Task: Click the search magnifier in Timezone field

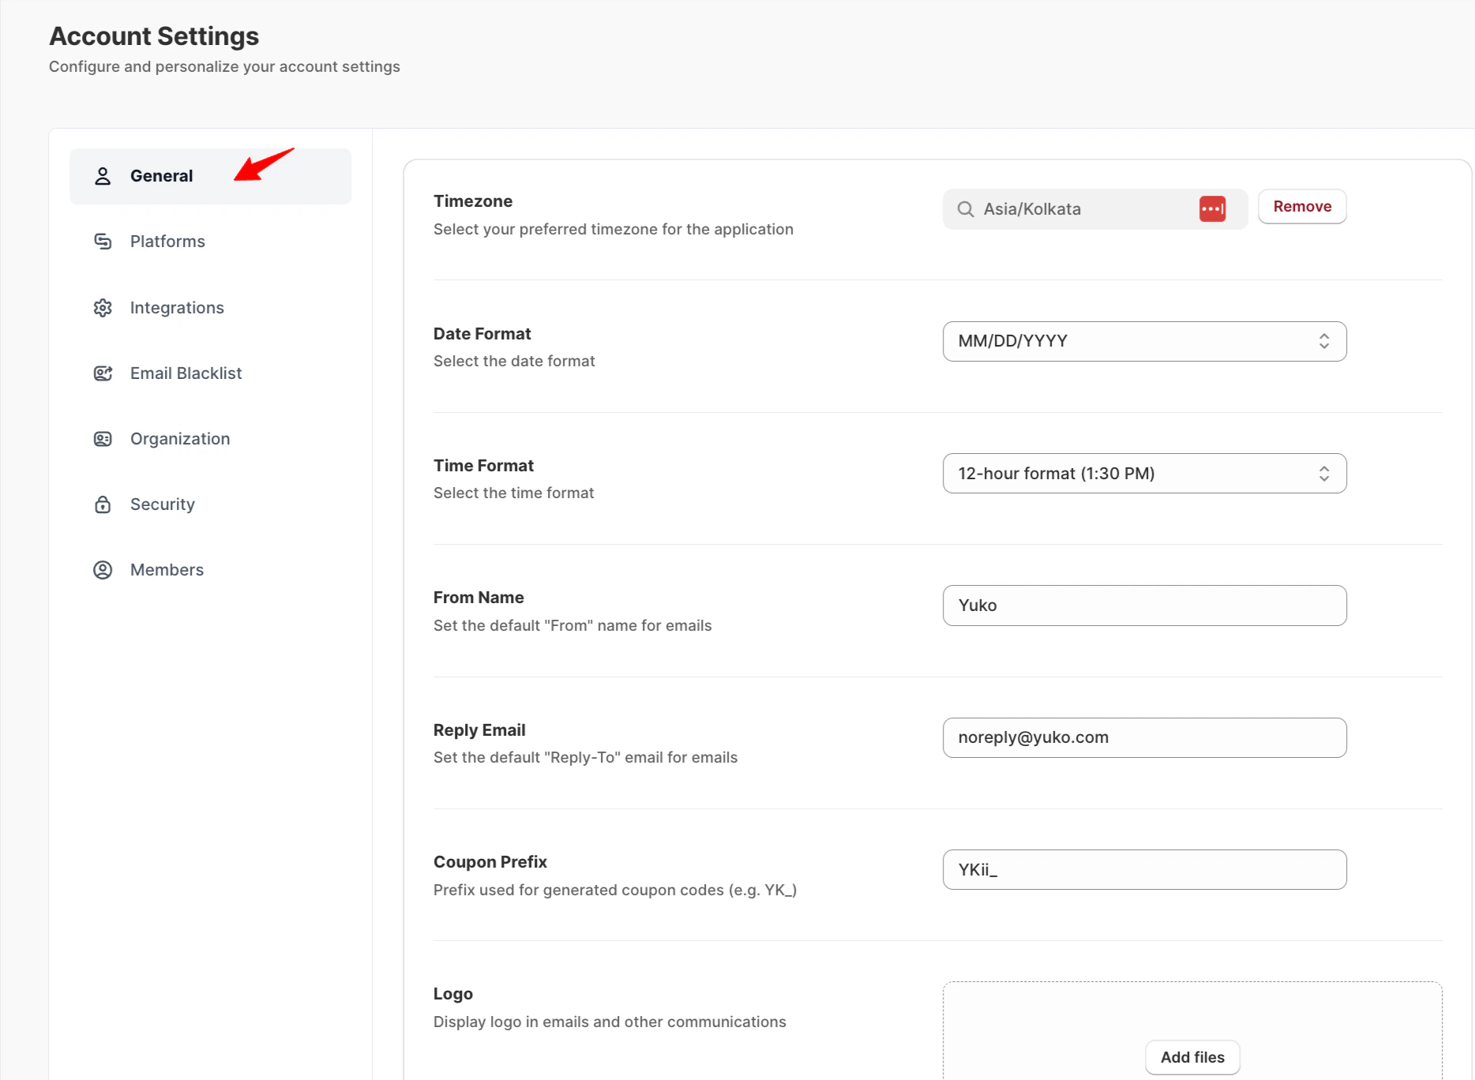Action: 965,209
